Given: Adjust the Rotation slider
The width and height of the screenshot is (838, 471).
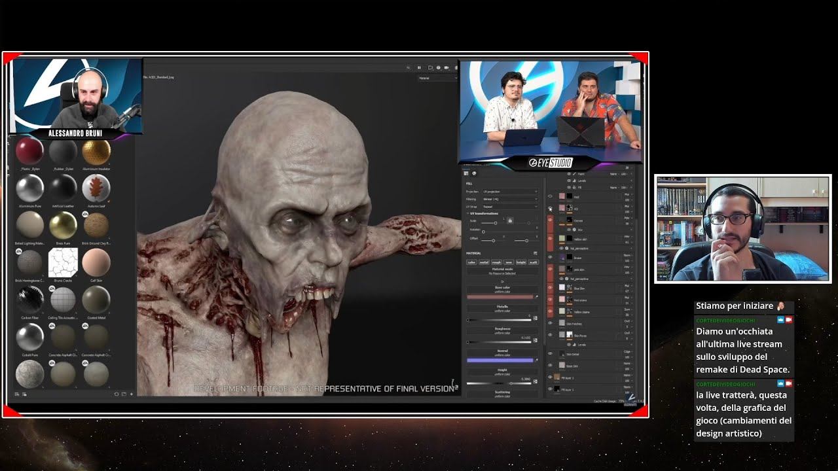Looking at the screenshot, I should pyautogui.click(x=509, y=232).
